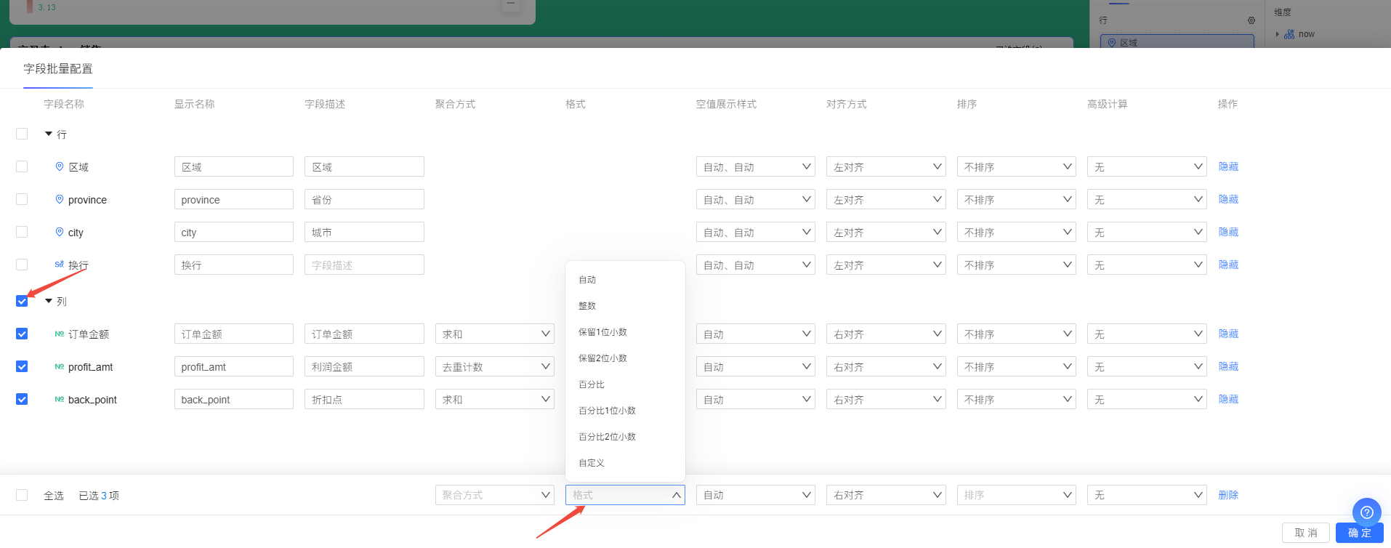
Task: Open the 排序 dropdown for province row
Action: click(1016, 200)
